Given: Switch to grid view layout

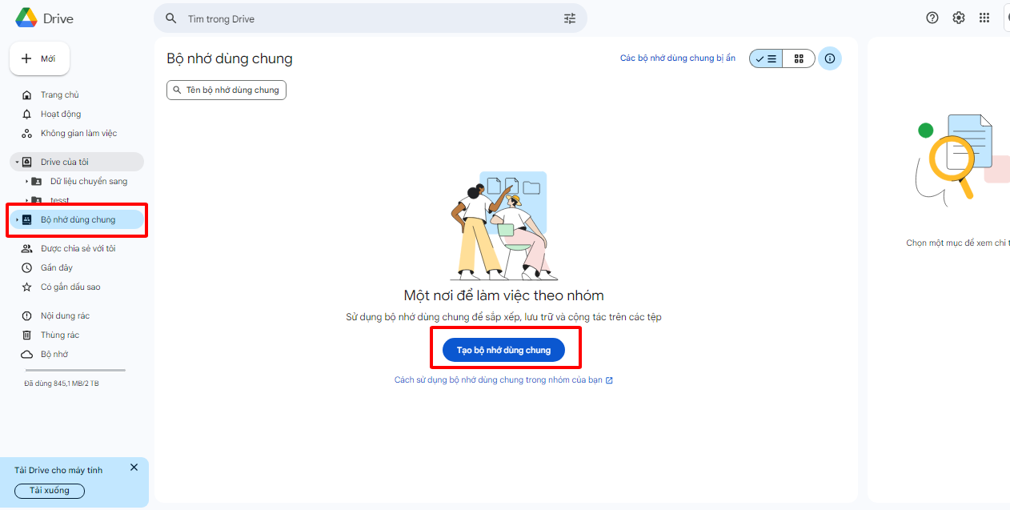Looking at the screenshot, I should pos(799,58).
